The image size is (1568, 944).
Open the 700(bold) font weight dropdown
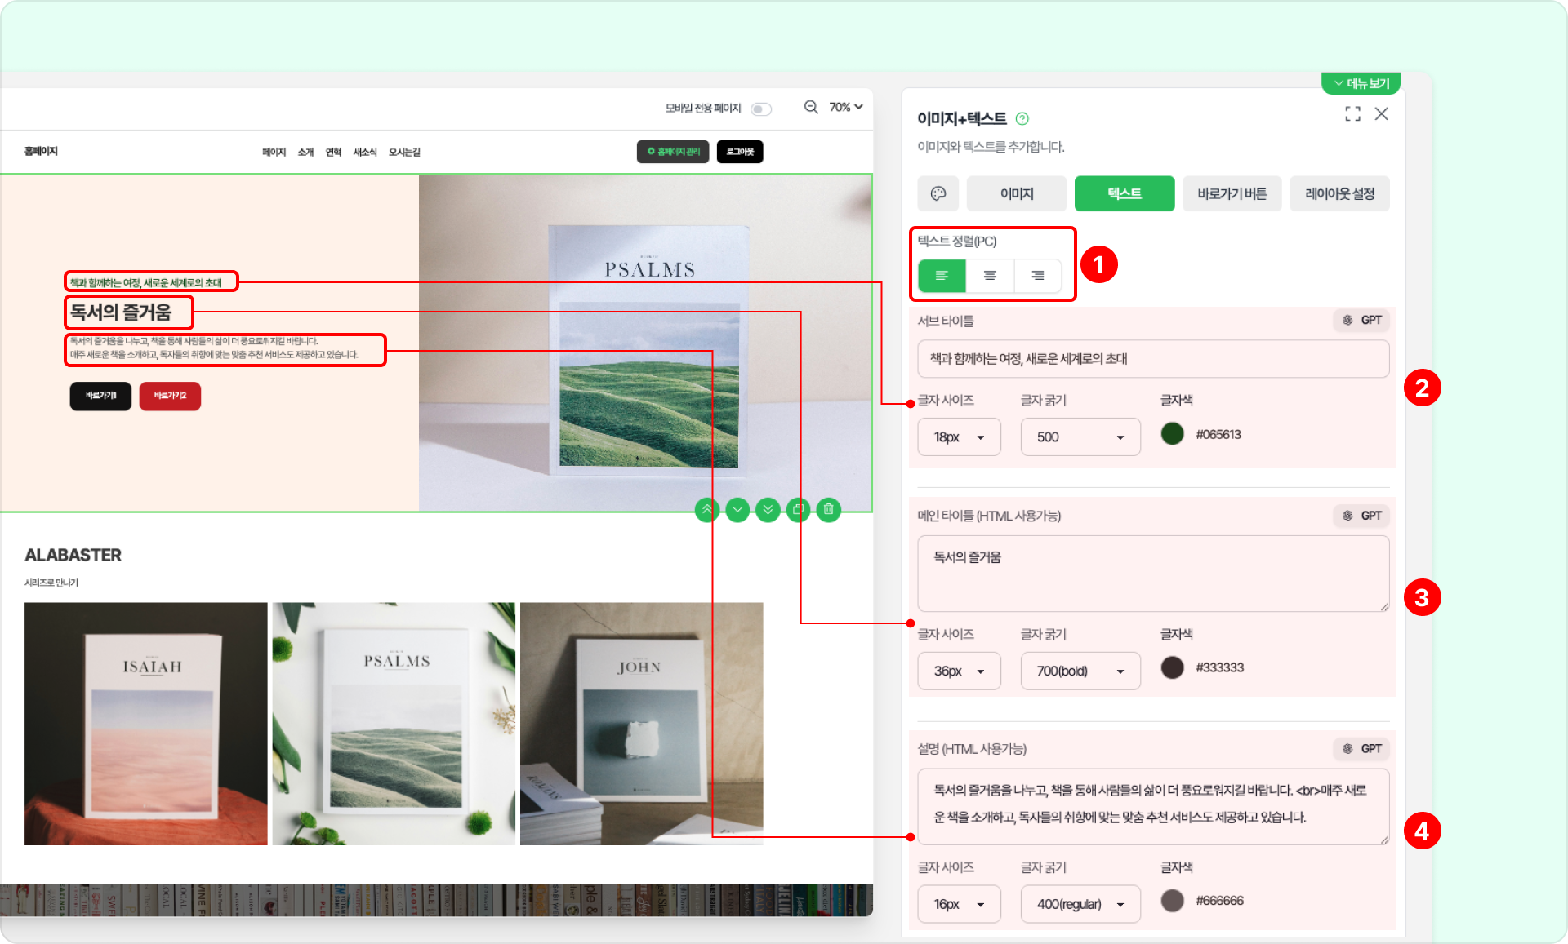click(x=1080, y=671)
